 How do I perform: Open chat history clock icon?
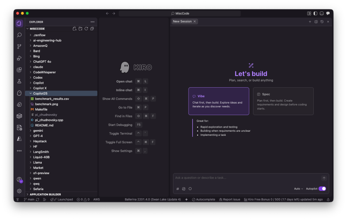point(322,22)
